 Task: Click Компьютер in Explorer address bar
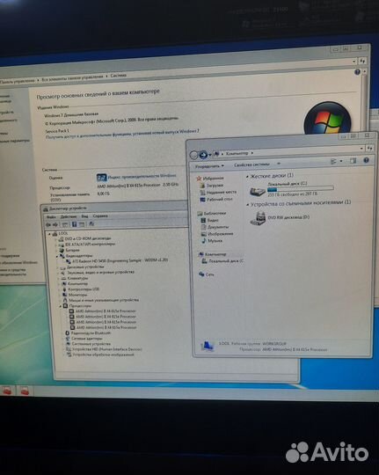tap(237, 154)
